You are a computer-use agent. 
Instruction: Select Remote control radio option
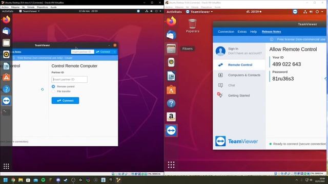[53, 86]
